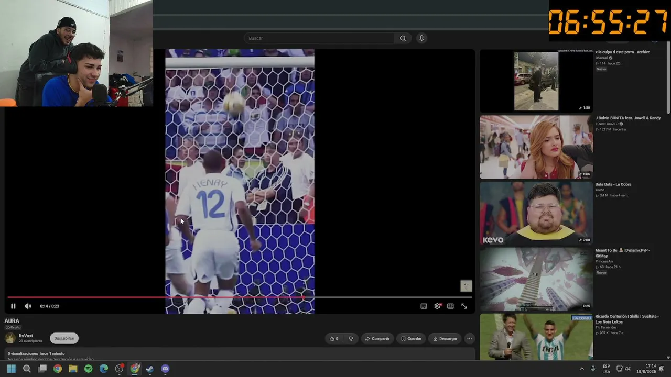671x377 pixels.
Task: Open the notifications bell in tray
Action: tap(662, 369)
